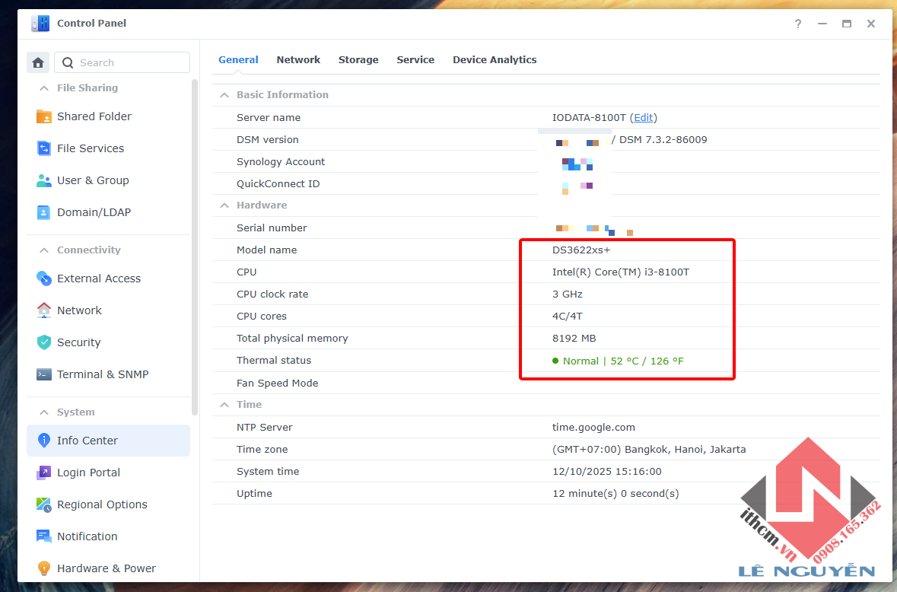
Task: Collapse the Hardware section
Action: pyautogui.click(x=224, y=205)
